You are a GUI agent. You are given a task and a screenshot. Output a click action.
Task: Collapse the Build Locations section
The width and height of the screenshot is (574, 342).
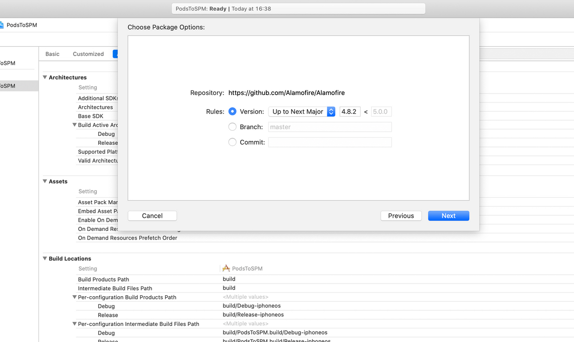click(x=45, y=258)
